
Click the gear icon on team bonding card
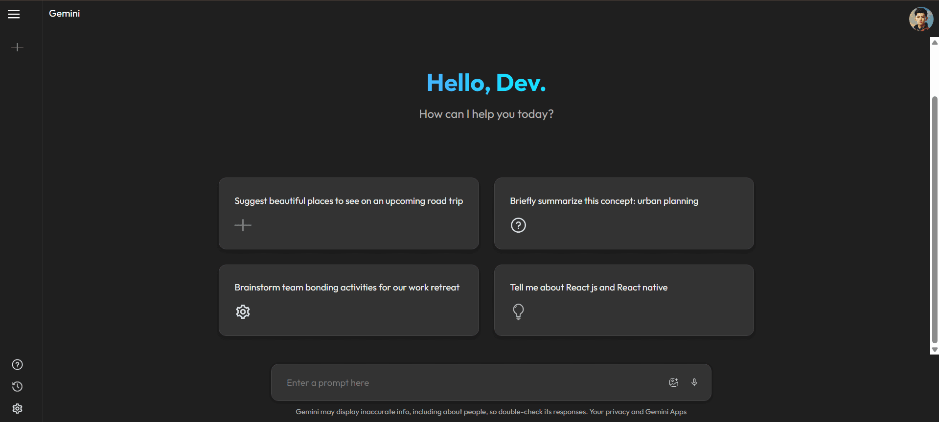click(x=243, y=311)
